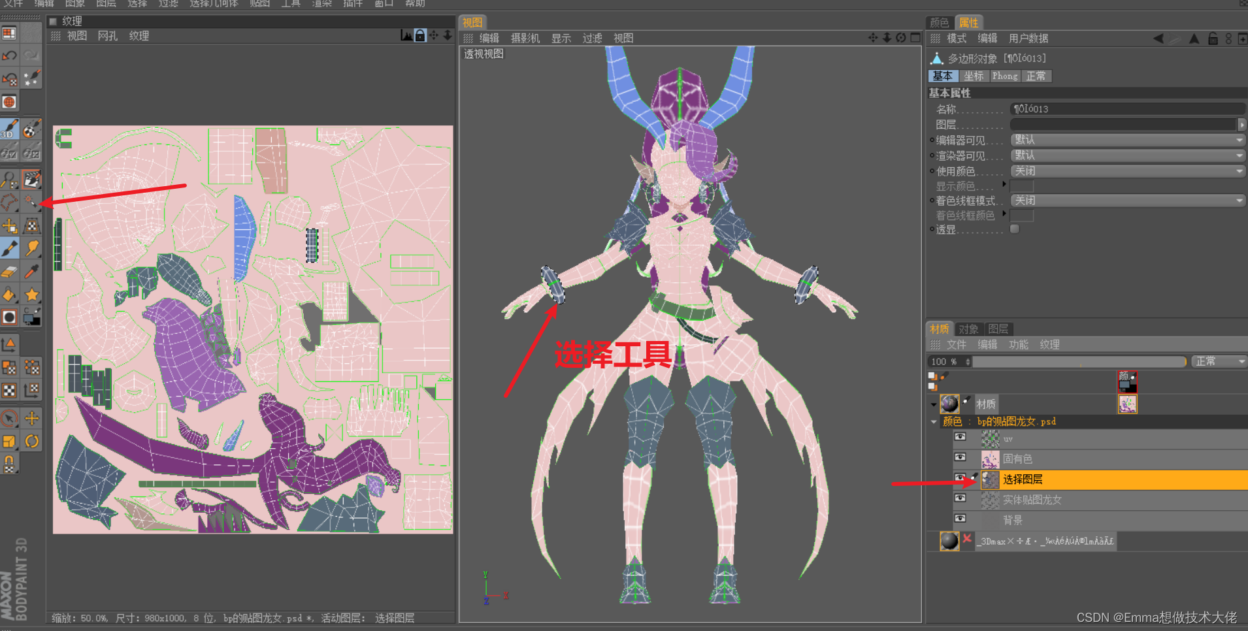Enable projection painting with the ball icon
This screenshot has height=631, width=1248.
pos(31,129)
